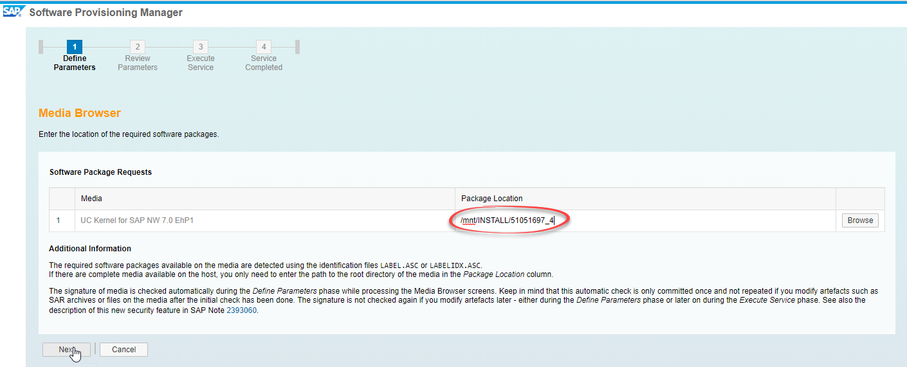Click the Package Location column header
Screen dimensions: 907x367
click(x=645, y=199)
